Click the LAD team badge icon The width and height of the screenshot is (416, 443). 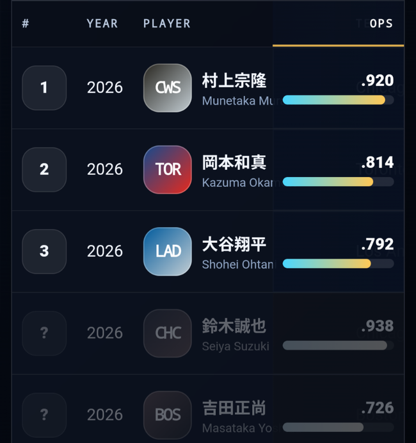(x=168, y=251)
